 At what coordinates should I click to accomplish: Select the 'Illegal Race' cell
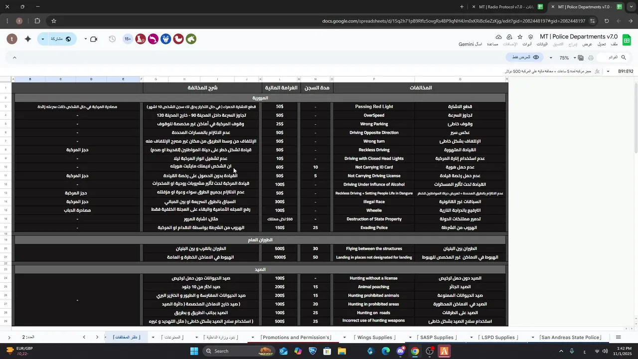tap(374, 202)
